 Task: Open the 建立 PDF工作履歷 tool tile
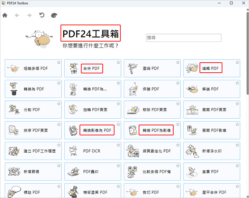(33, 151)
